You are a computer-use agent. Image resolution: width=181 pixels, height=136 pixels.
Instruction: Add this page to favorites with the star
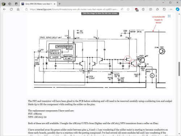click(x=128, y=9)
